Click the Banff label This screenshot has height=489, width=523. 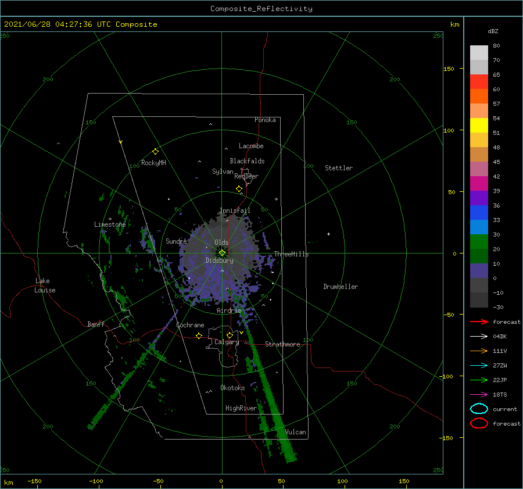pyautogui.click(x=96, y=324)
